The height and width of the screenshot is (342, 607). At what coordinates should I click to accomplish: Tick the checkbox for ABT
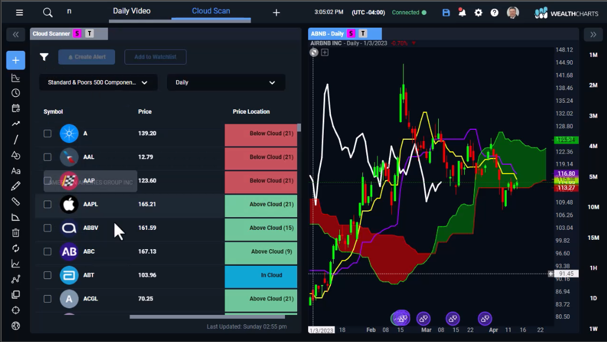point(47,275)
